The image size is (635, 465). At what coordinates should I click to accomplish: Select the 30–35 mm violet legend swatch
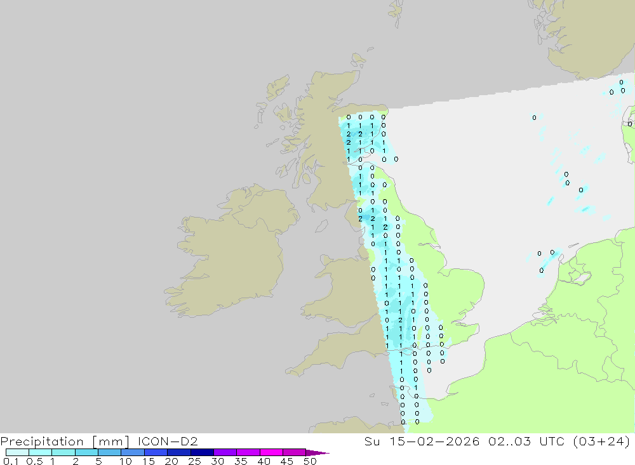225,452
